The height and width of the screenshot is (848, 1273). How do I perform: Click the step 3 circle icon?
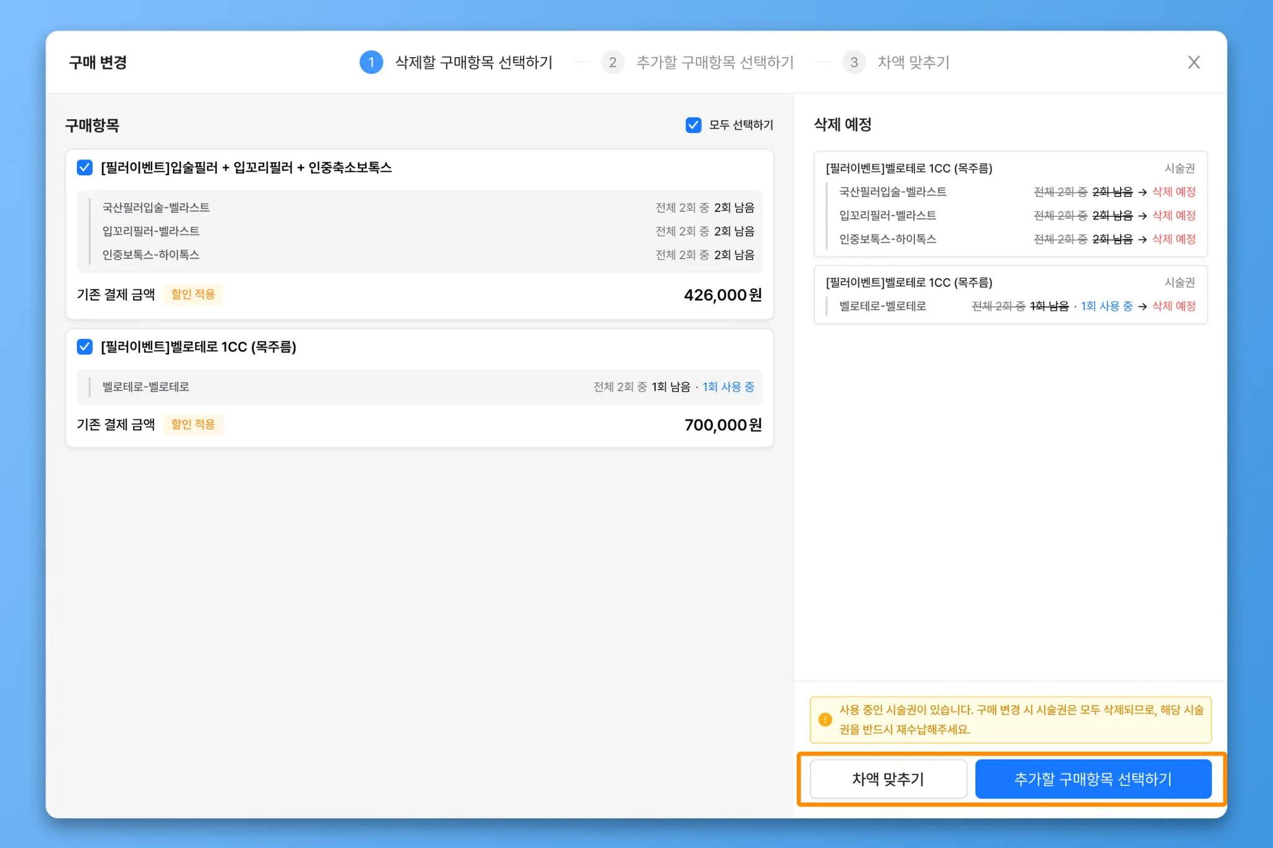click(x=853, y=62)
